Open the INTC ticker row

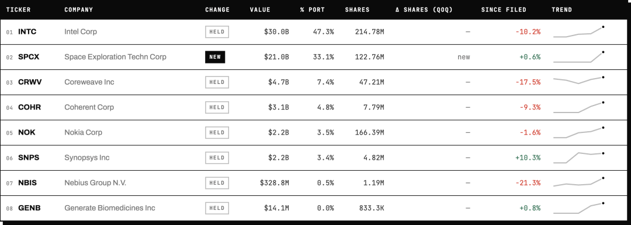(x=315, y=31)
